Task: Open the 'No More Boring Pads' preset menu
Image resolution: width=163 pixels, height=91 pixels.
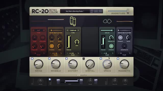Action: pyautogui.click(x=75, y=11)
